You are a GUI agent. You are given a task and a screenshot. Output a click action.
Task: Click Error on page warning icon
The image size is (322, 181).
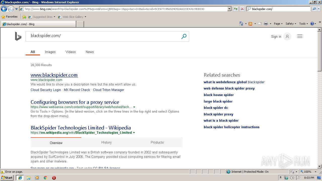(x=3, y=172)
